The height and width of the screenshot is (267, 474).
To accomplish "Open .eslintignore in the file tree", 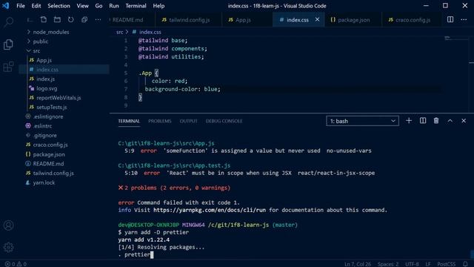I will [x=47, y=116].
